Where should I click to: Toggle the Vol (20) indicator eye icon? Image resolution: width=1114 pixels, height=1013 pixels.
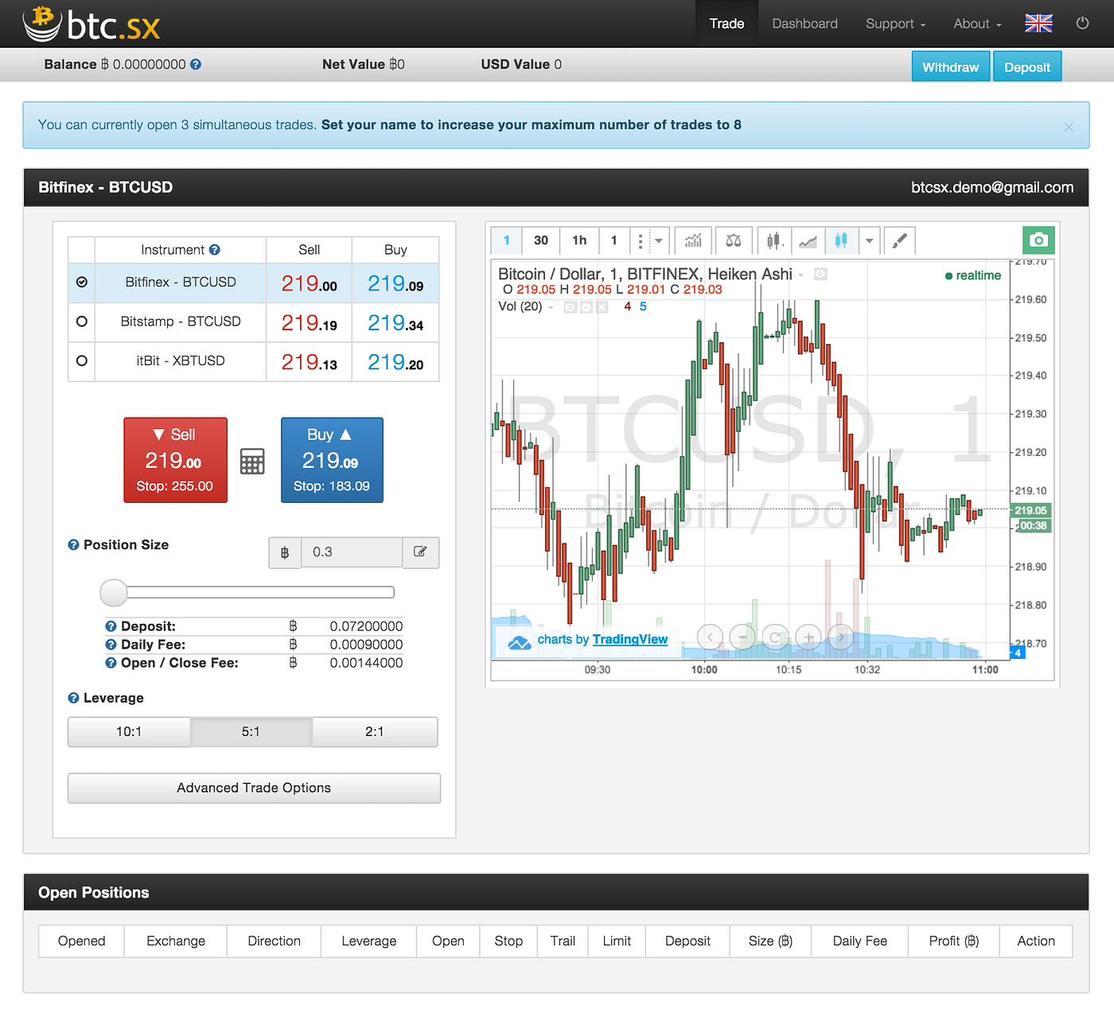[570, 306]
